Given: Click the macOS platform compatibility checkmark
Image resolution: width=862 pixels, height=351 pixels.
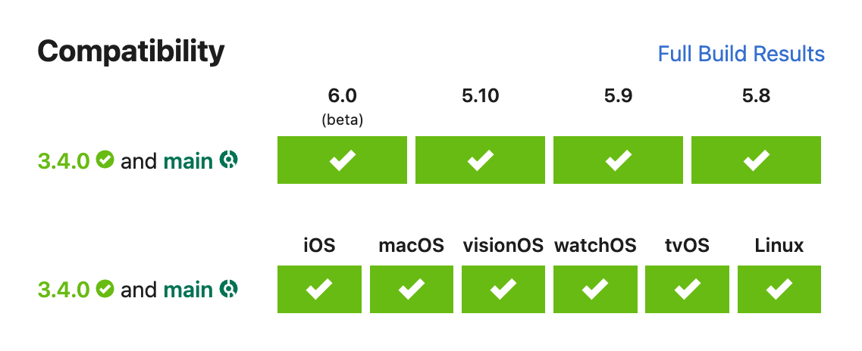Looking at the screenshot, I should point(411,289).
